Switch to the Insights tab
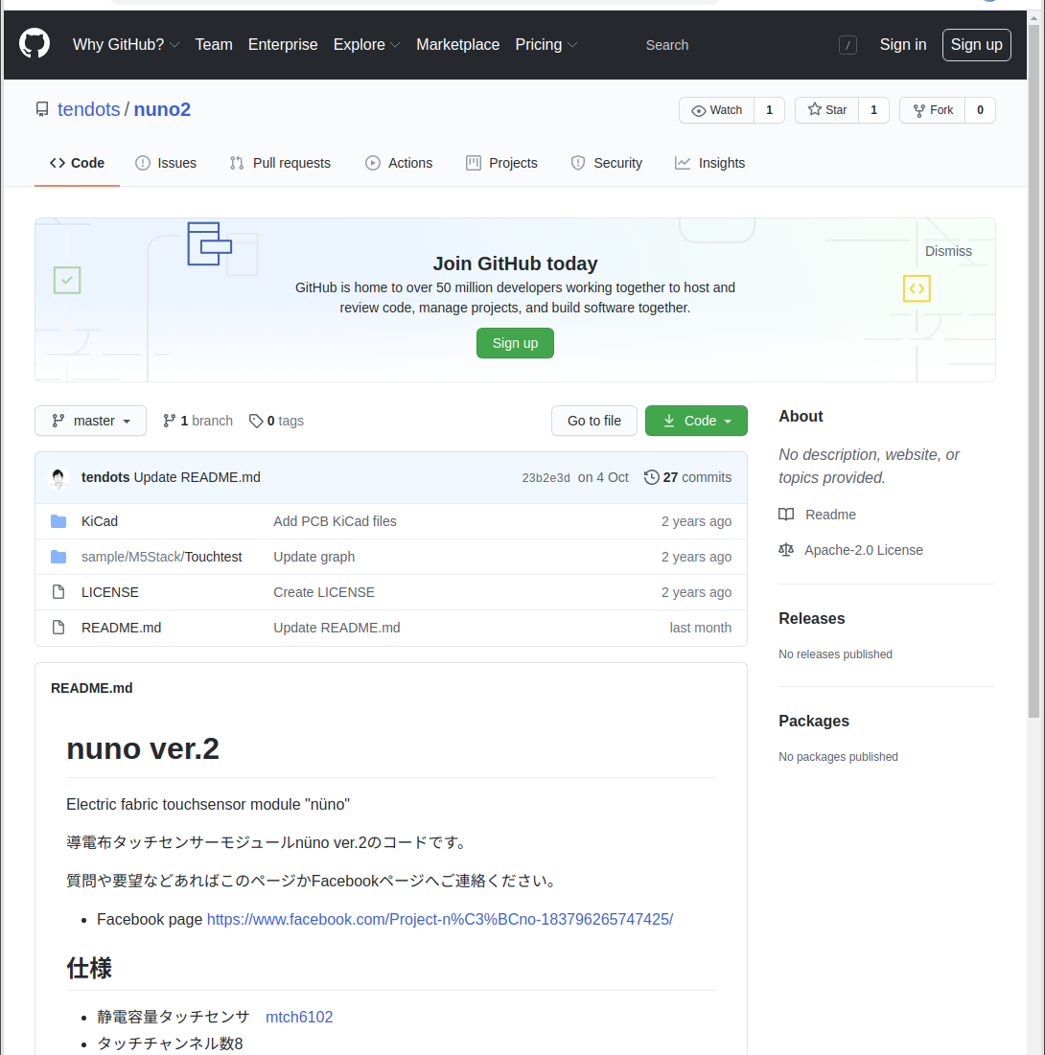Viewport: 1045px width, 1055px height. (x=709, y=164)
